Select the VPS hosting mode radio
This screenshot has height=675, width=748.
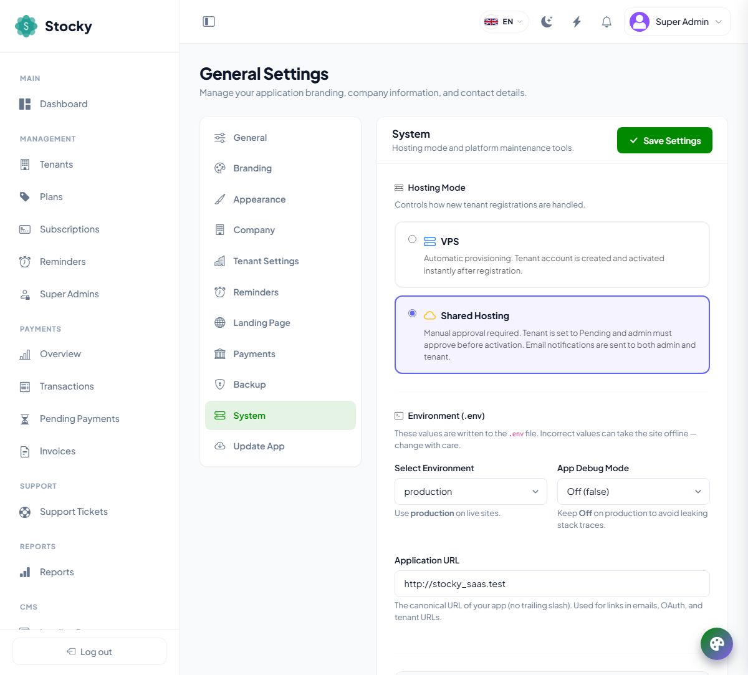[x=412, y=239]
